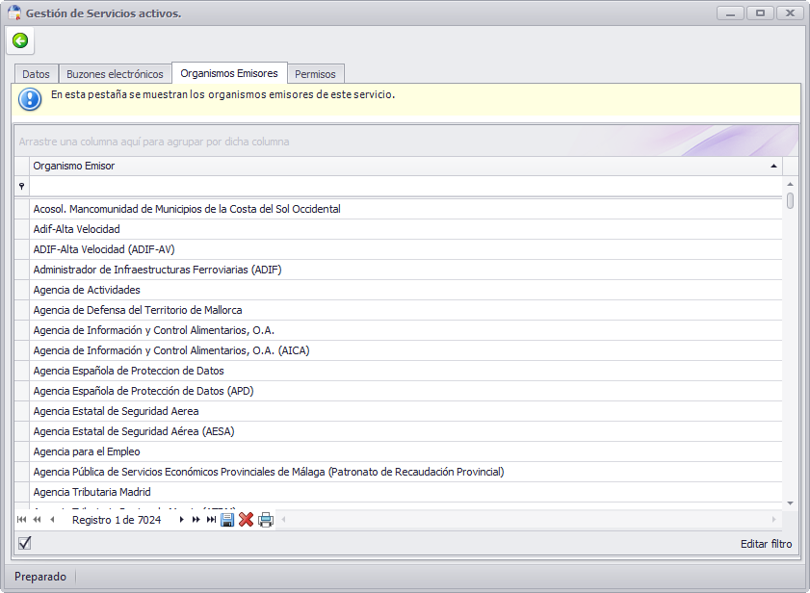The width and height of the screenshot is (810, 593).
Task: Click the horizontal scrollbar left arrow
Action: coord(283,520)
